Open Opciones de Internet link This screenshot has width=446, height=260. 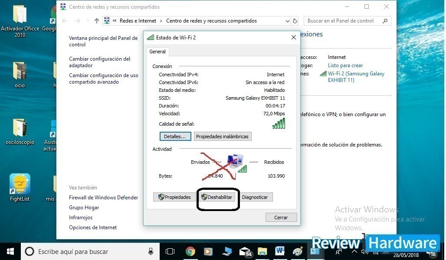[x=93, y=227]
